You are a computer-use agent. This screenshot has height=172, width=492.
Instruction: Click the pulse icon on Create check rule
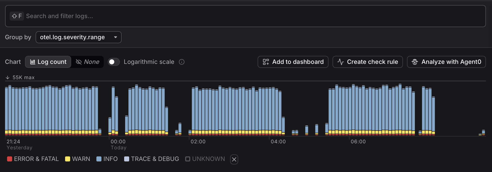(340, 62)
